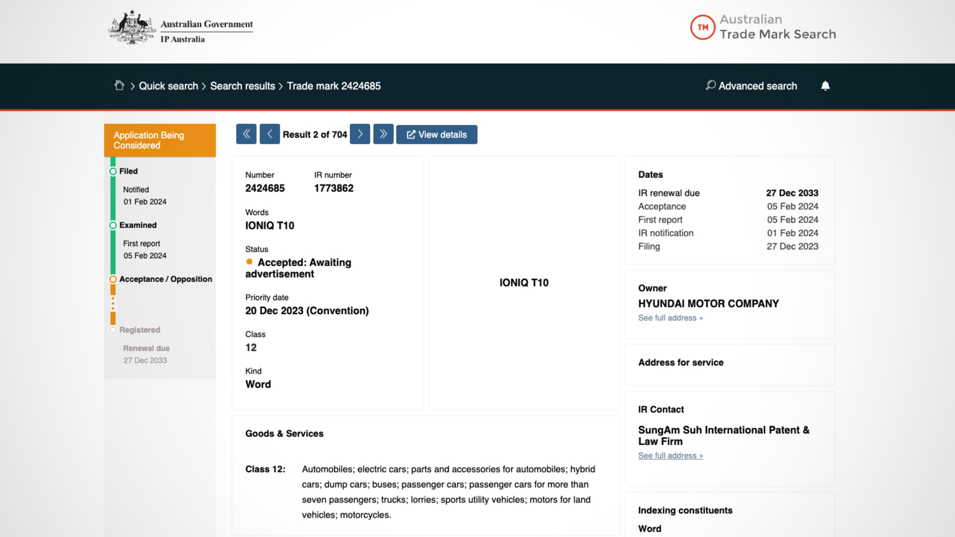Click the Trade Mark Search TM logo
The height and width of the screenshot is (537, 955).
702,27
